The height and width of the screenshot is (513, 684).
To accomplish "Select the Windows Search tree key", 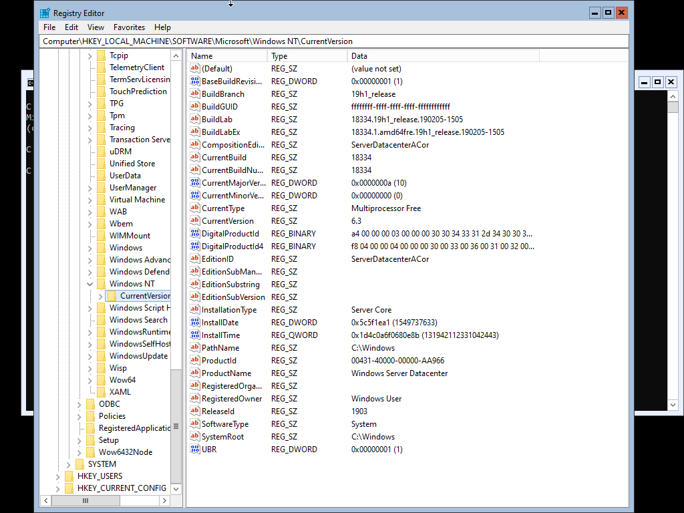I will click(x=138, y=320).
